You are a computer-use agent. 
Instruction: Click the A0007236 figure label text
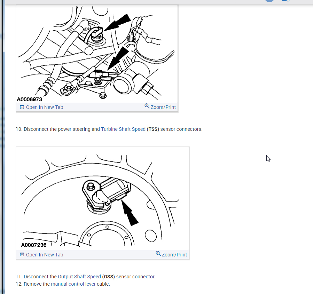(x=34, y=245)
